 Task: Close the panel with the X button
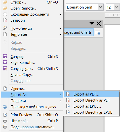[99, 23]
